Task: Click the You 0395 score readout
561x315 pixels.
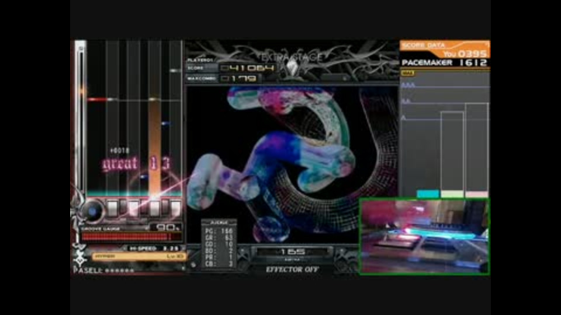Action: pos(465,54)
